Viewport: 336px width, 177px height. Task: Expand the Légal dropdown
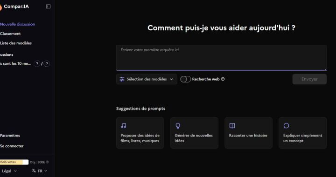click(x=9, y=171)
